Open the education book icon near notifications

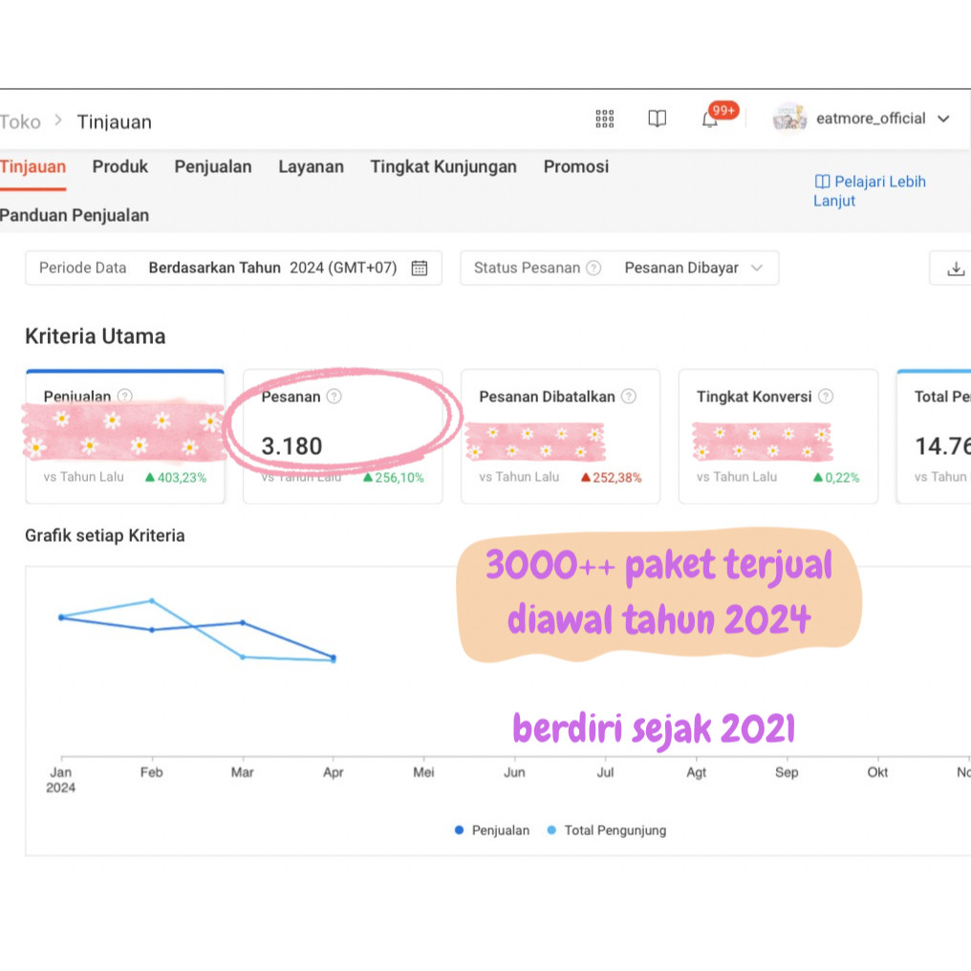coord(657,119)
